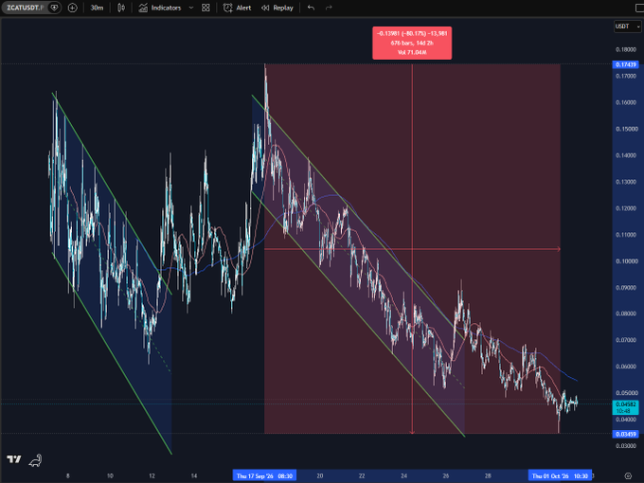Screen dimensions: 644x483
Task: Open the chart settings gear icon
Action: pos(628,476)
